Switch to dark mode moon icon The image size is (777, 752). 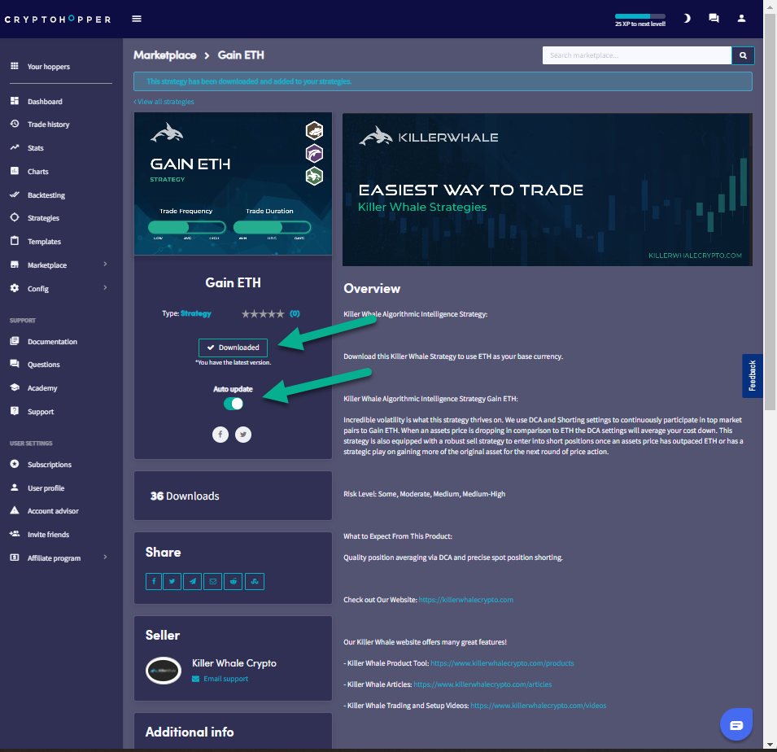[x=687, y=18]
